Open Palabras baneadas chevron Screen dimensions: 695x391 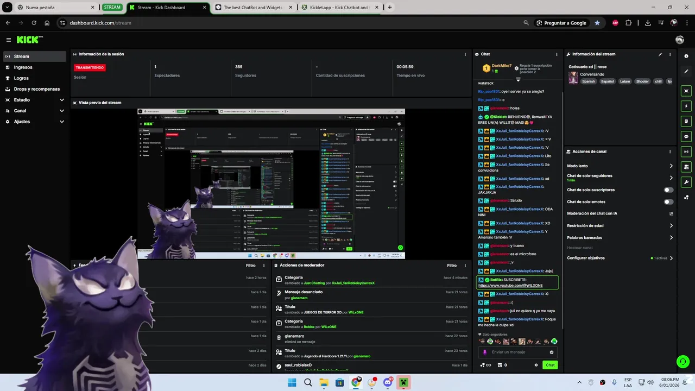671,237
